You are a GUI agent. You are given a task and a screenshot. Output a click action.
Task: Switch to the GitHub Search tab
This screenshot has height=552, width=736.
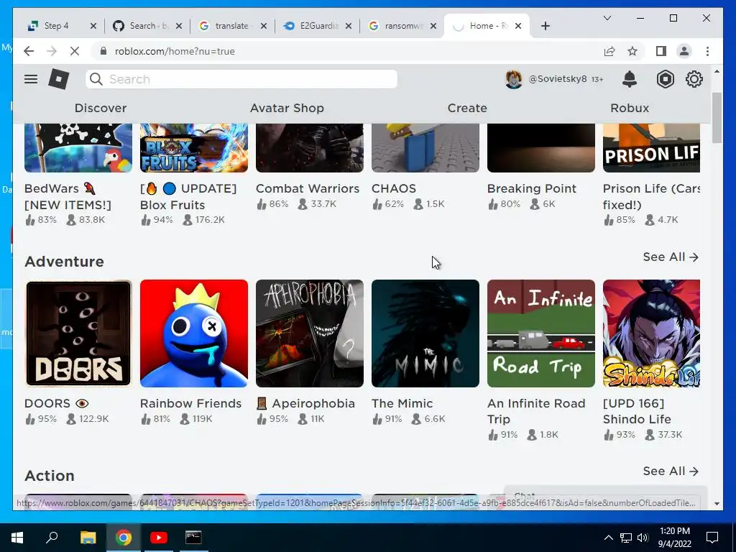(x=147, y=26)
